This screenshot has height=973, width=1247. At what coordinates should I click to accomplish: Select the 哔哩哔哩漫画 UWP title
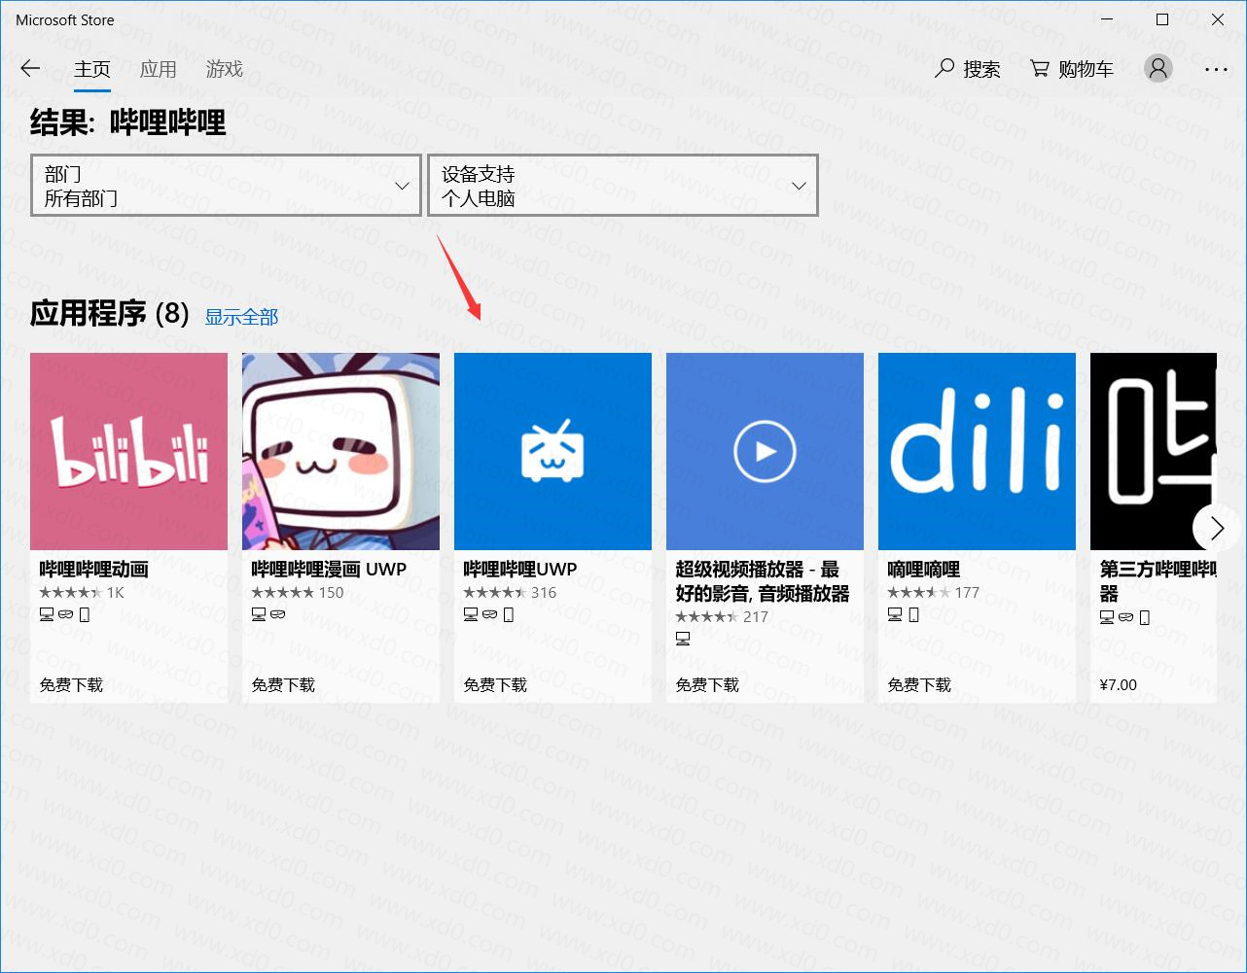(329, 570)
